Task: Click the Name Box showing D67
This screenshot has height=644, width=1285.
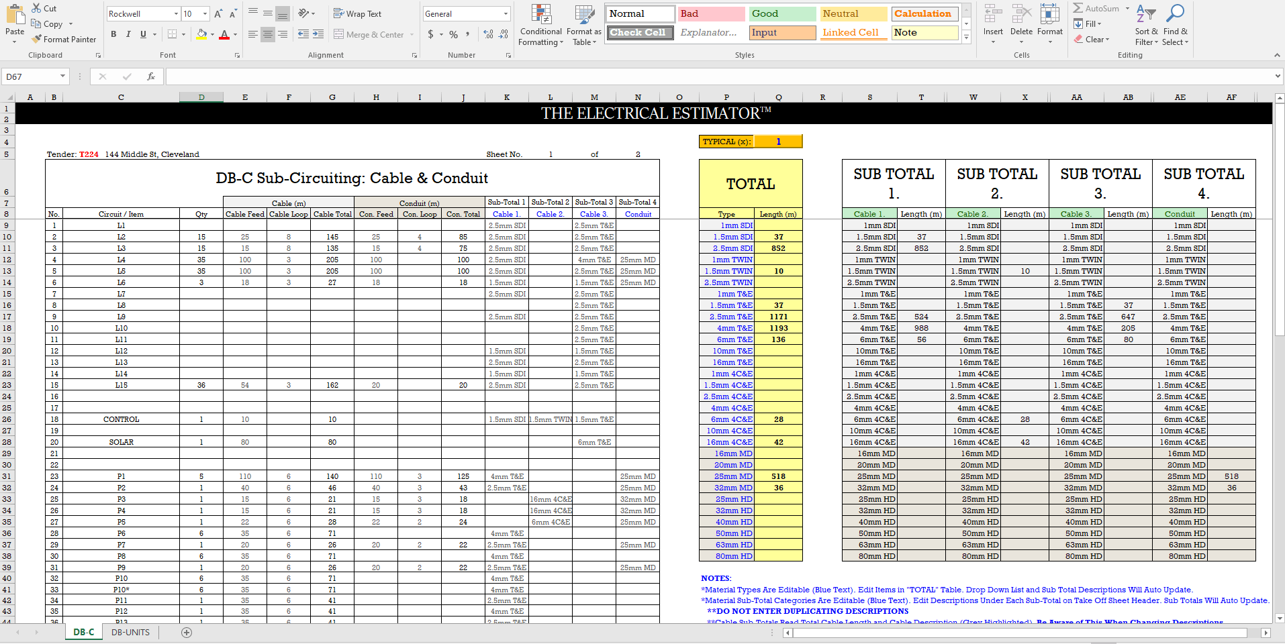Action: [36, 76]
